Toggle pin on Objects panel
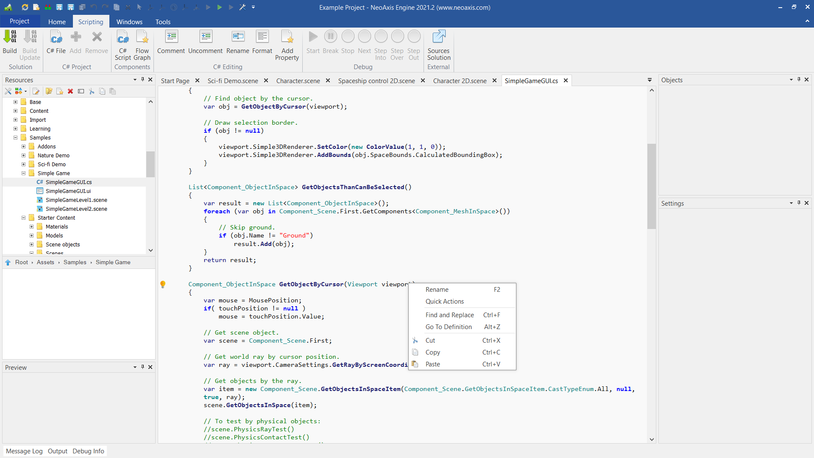The width and height of the screenshot is (814, 458). click(799, 79)
